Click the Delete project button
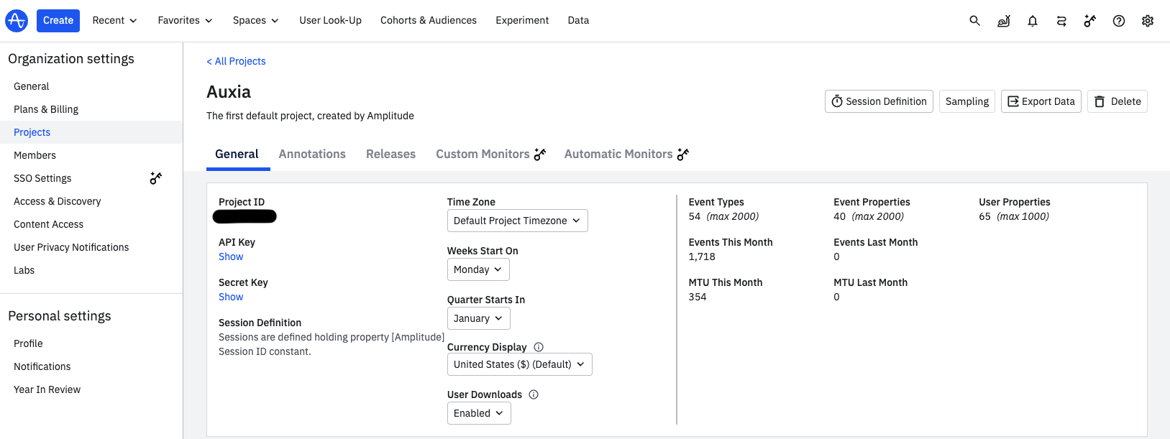 [1118, 101]
